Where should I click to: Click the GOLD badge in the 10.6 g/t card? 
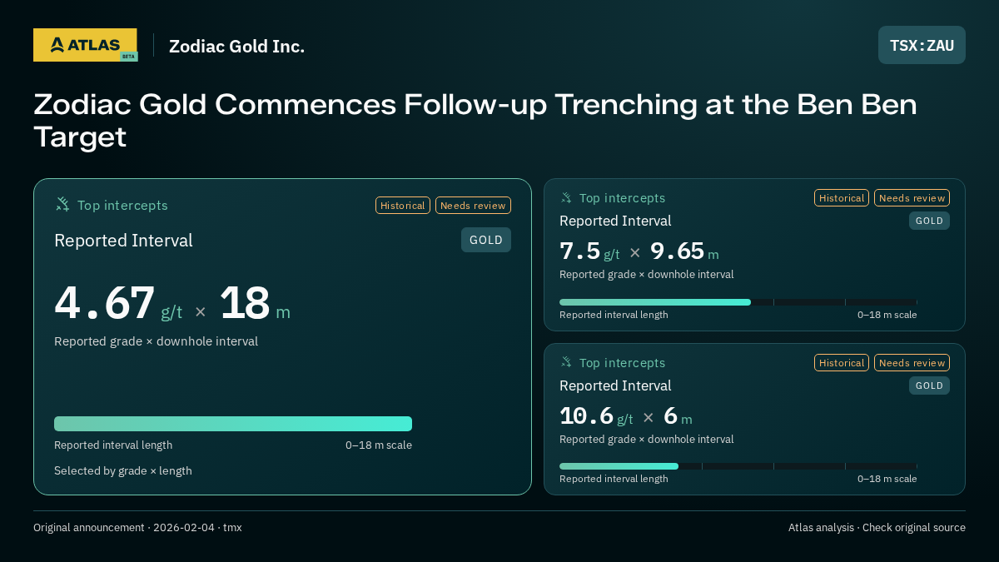(x=929, y=385)
